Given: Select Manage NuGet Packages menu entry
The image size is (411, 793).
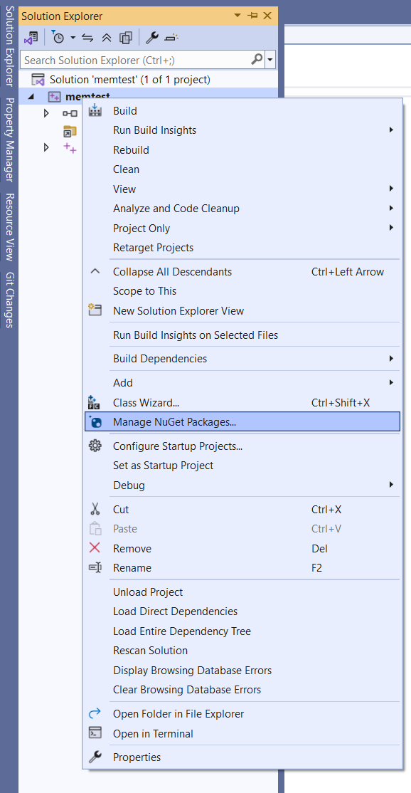Looking at the screenshot, I should coord(242,422).
